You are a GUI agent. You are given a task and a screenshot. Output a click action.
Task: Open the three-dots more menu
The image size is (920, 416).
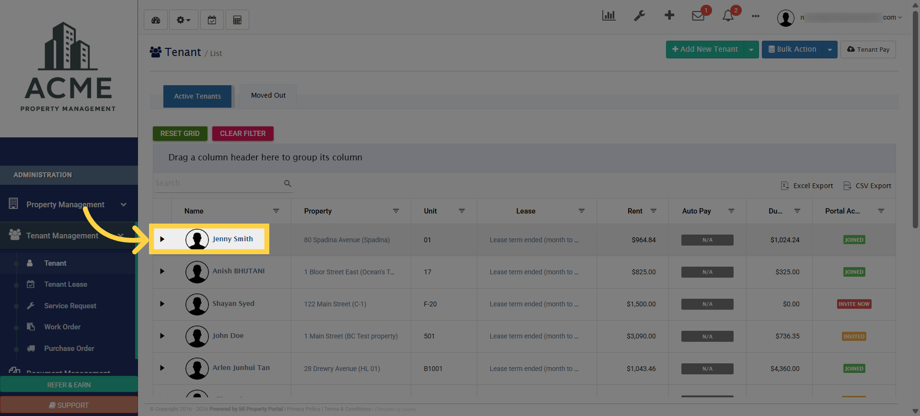(756, 16)
